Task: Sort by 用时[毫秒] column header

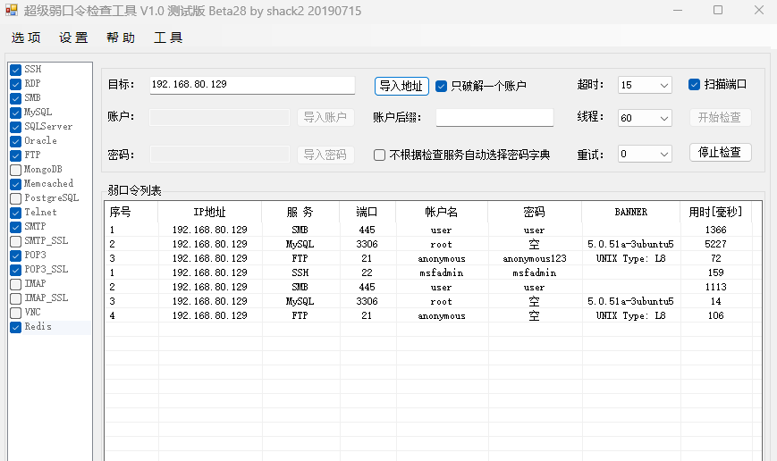Action: tap(715, 213)
